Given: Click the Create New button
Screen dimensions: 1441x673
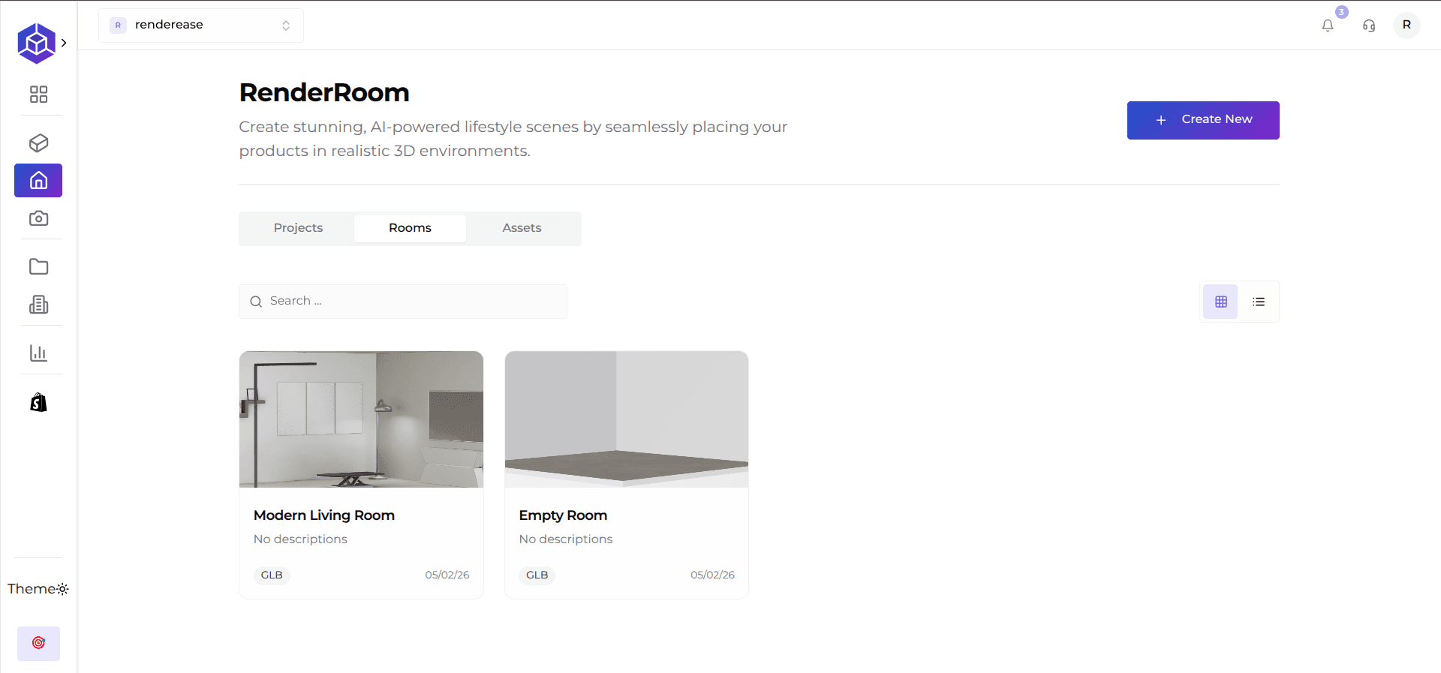Looking at the screenshot, I should point(1203,120).
